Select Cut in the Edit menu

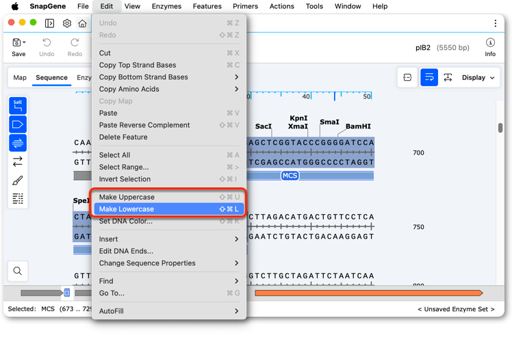pos(169,53)
